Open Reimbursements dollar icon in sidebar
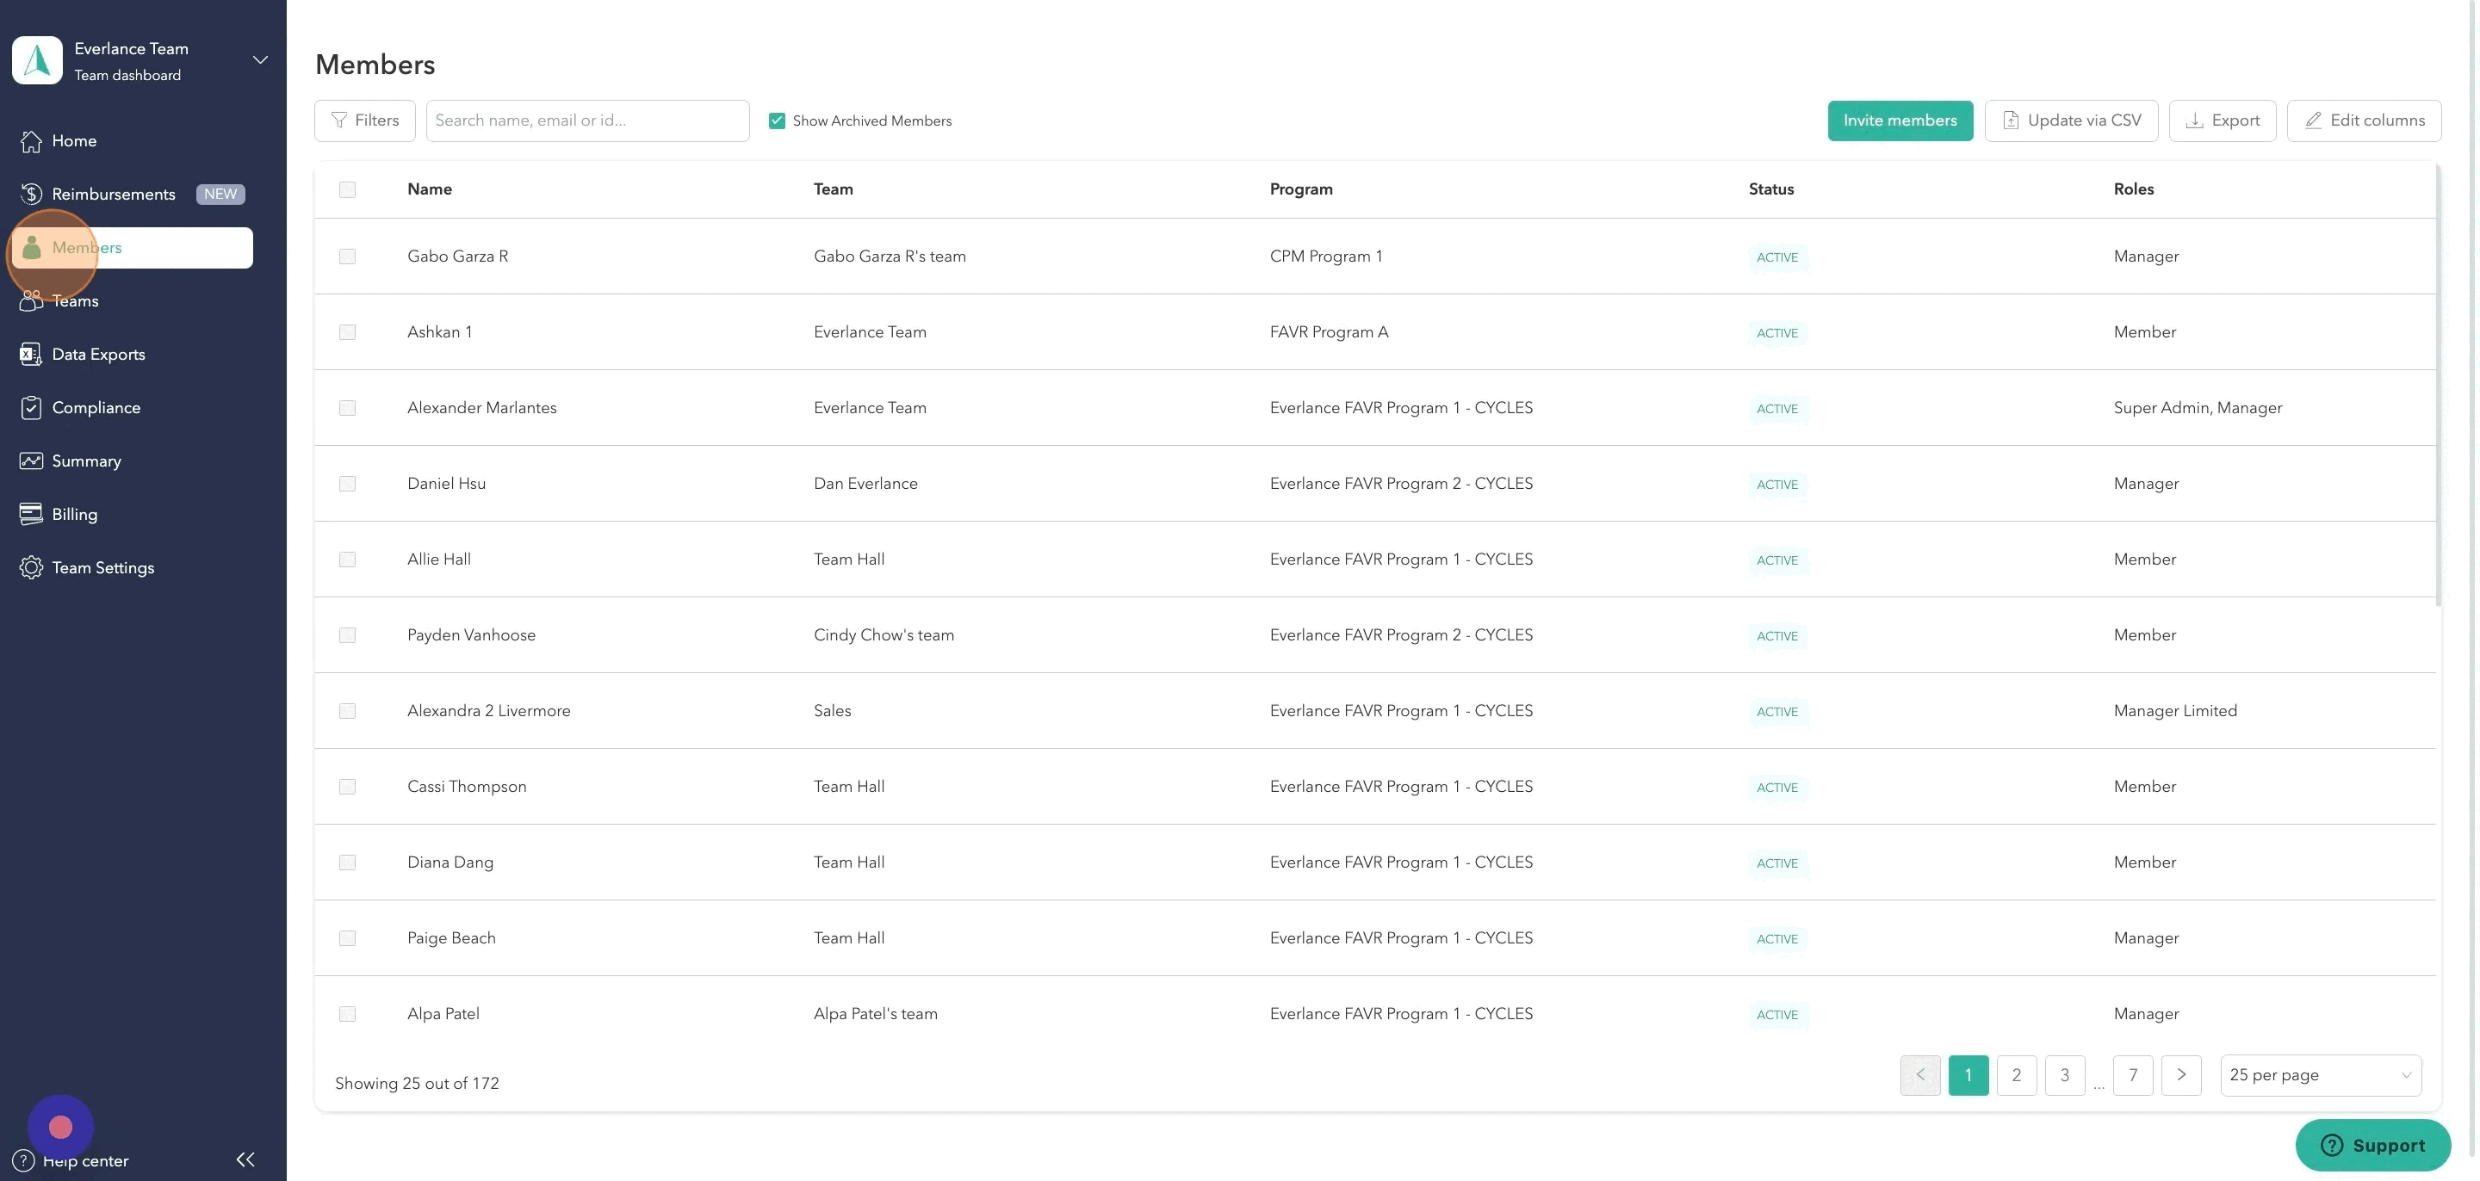This screenshot has height=1181, width=2480. tap(31, 195)
